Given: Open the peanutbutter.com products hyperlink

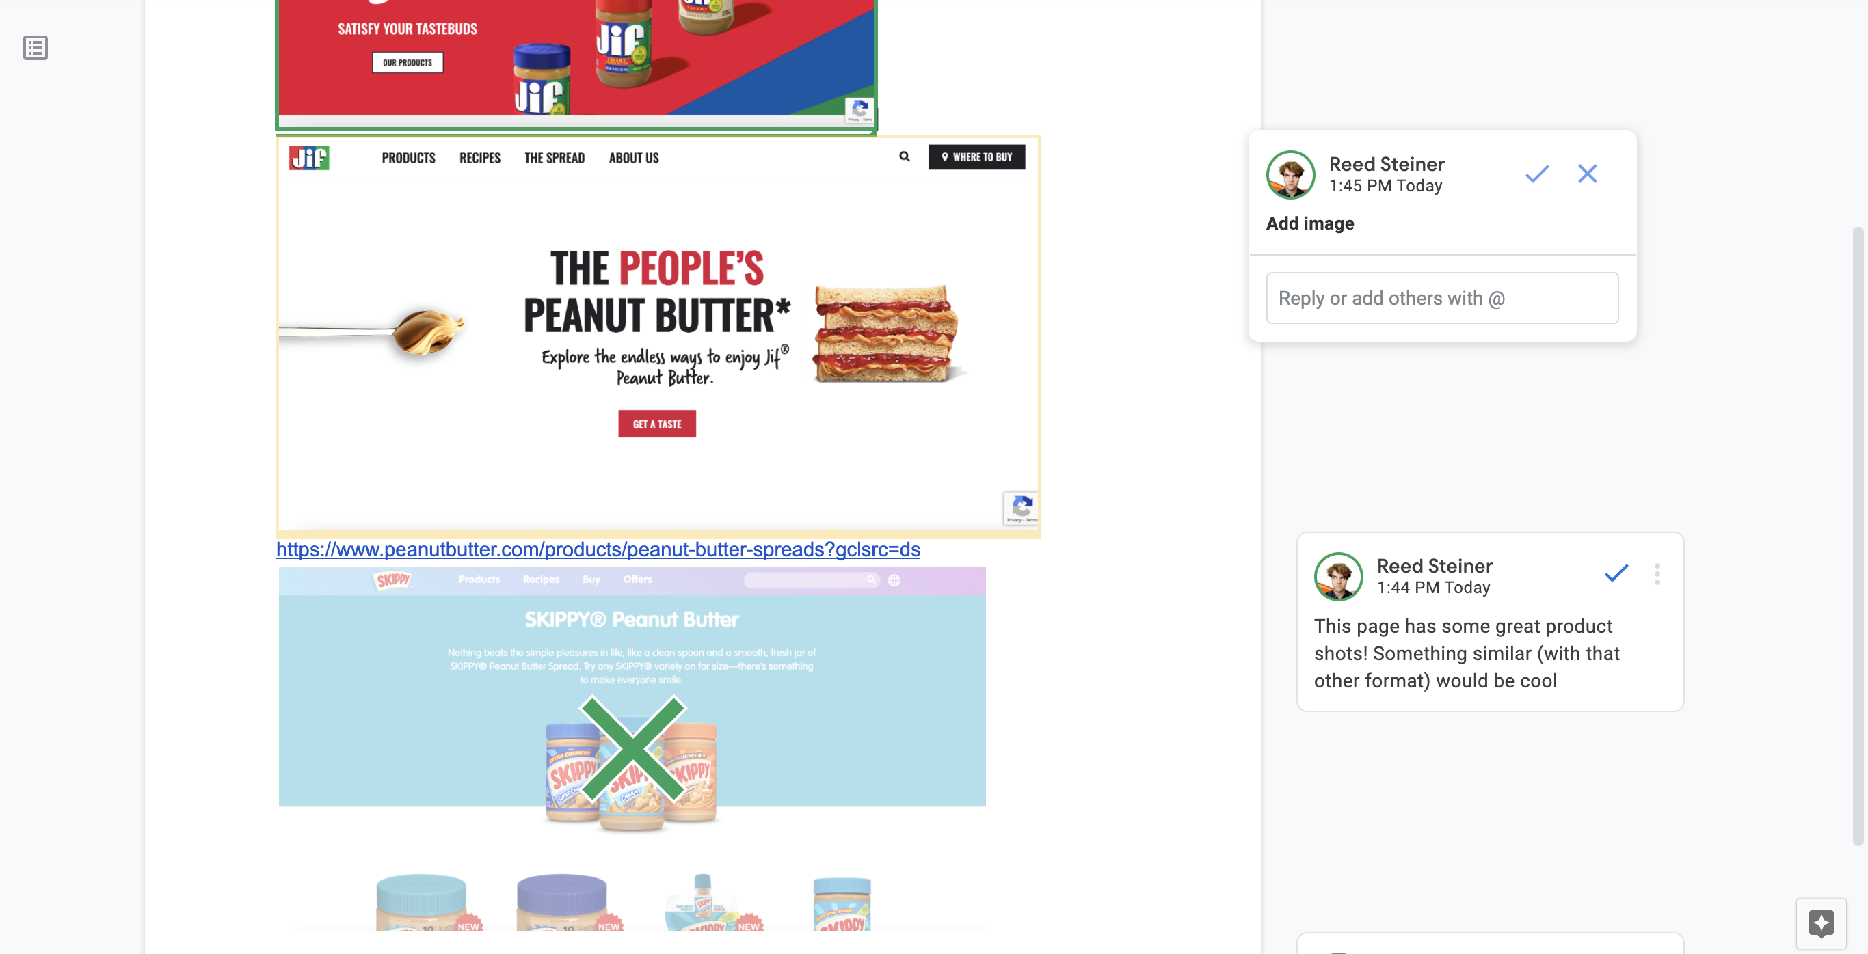Looking at the screenshot, I should click(598, 549).
